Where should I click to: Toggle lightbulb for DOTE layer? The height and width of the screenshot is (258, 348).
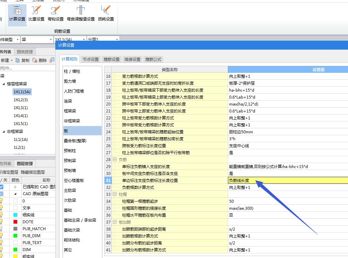1,222
